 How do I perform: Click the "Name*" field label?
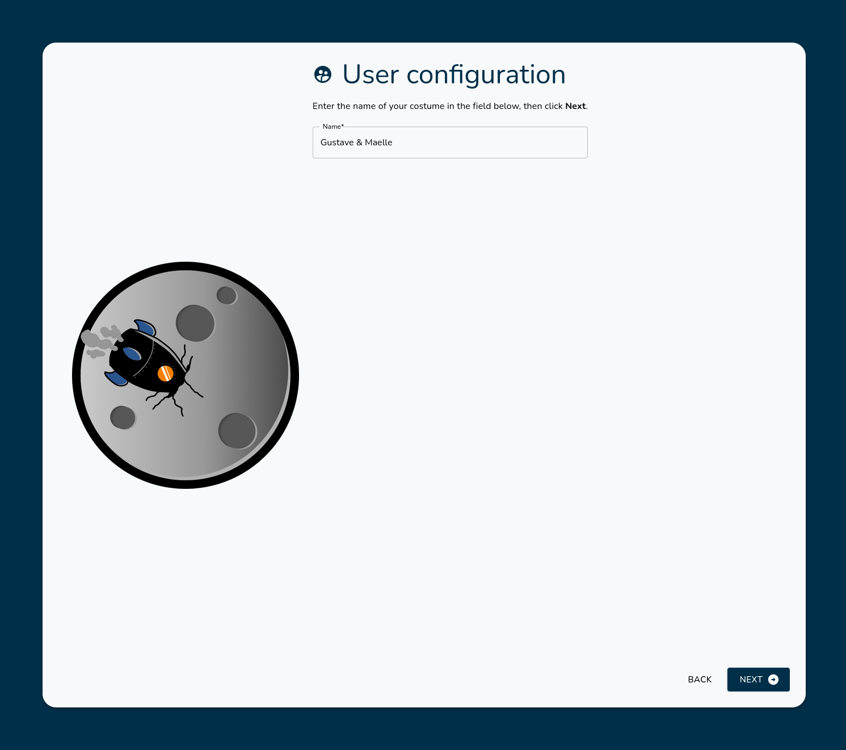[x=333, y=127]
